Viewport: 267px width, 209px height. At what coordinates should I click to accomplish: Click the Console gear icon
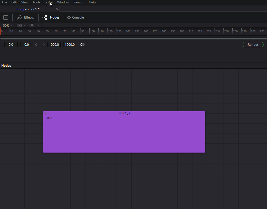69,18
